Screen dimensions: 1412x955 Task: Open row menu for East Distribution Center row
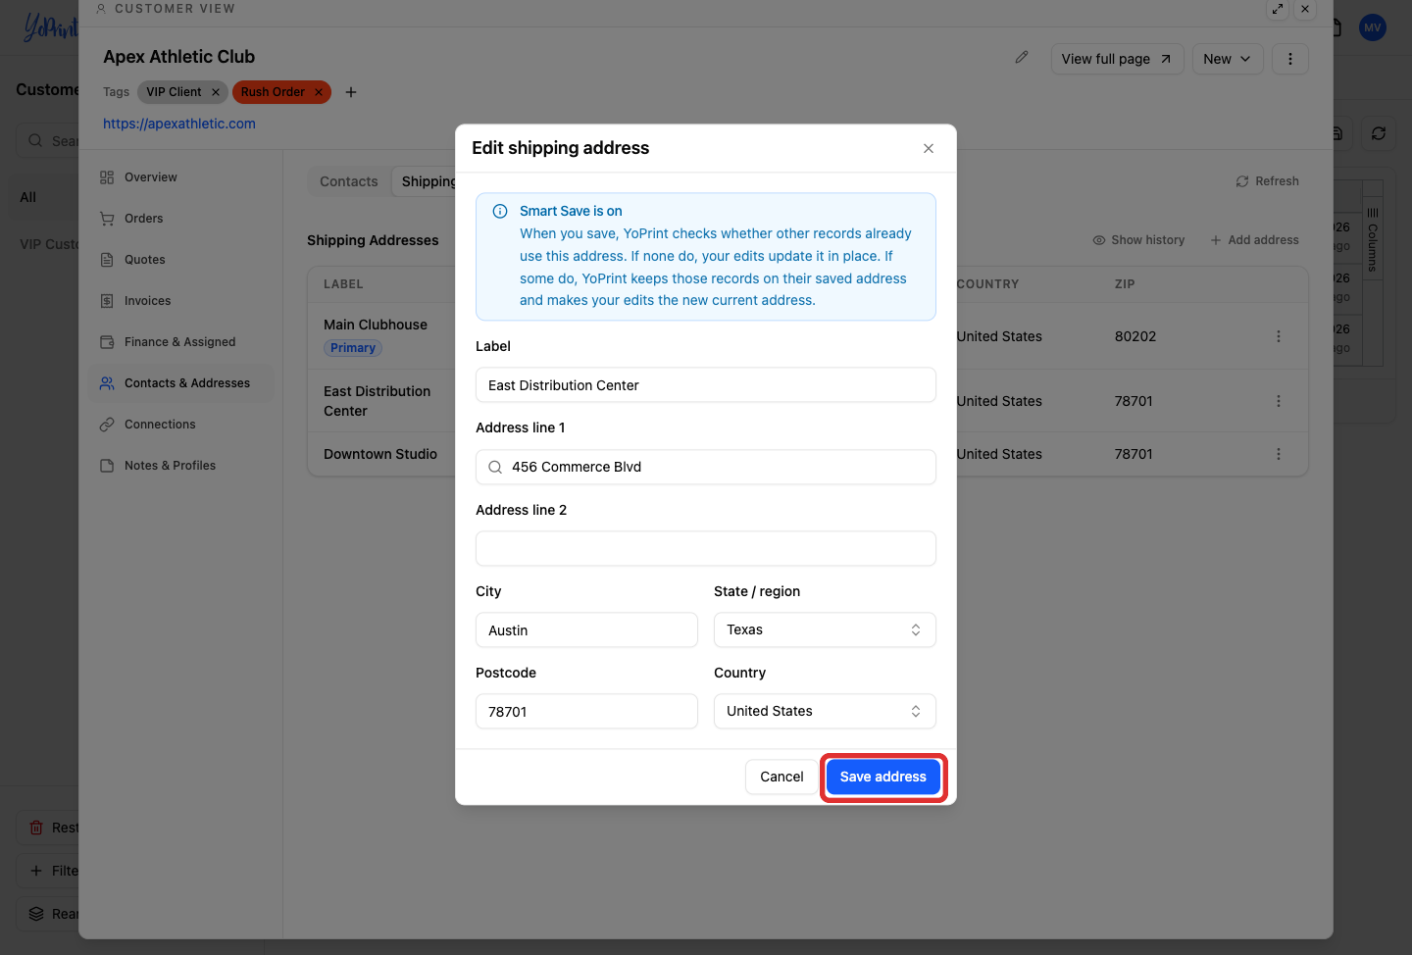tap(1279, 401)
